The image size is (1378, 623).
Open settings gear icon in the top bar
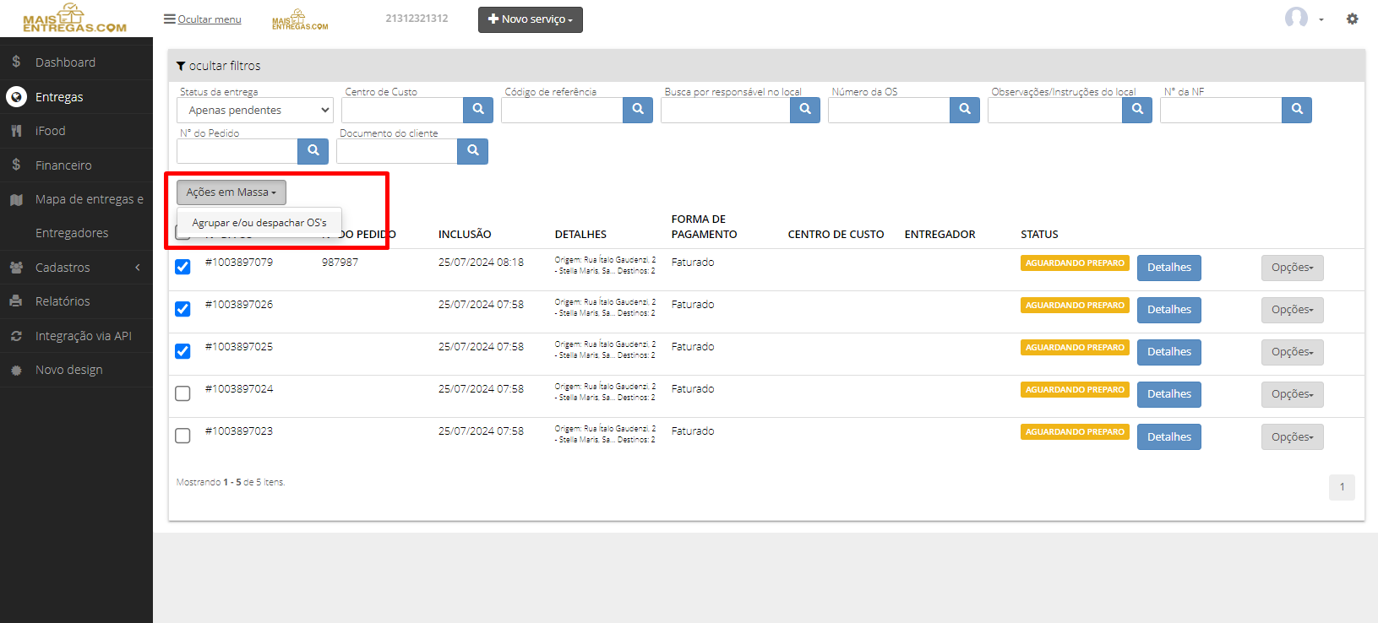point(1353,19)
